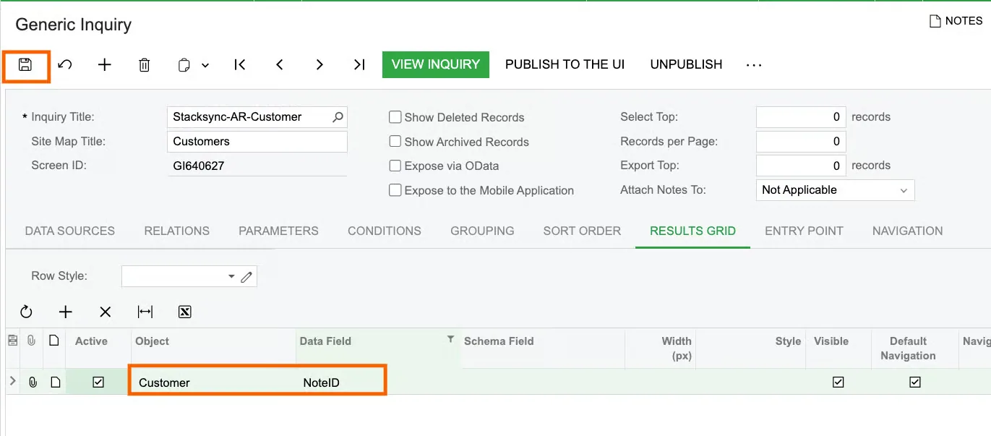Click the notes column header icon

tap(54, 341)
